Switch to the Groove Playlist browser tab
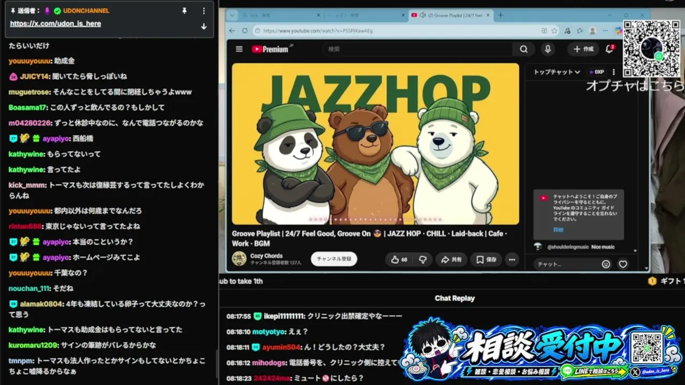685x385 pixels. pos(452,15)
